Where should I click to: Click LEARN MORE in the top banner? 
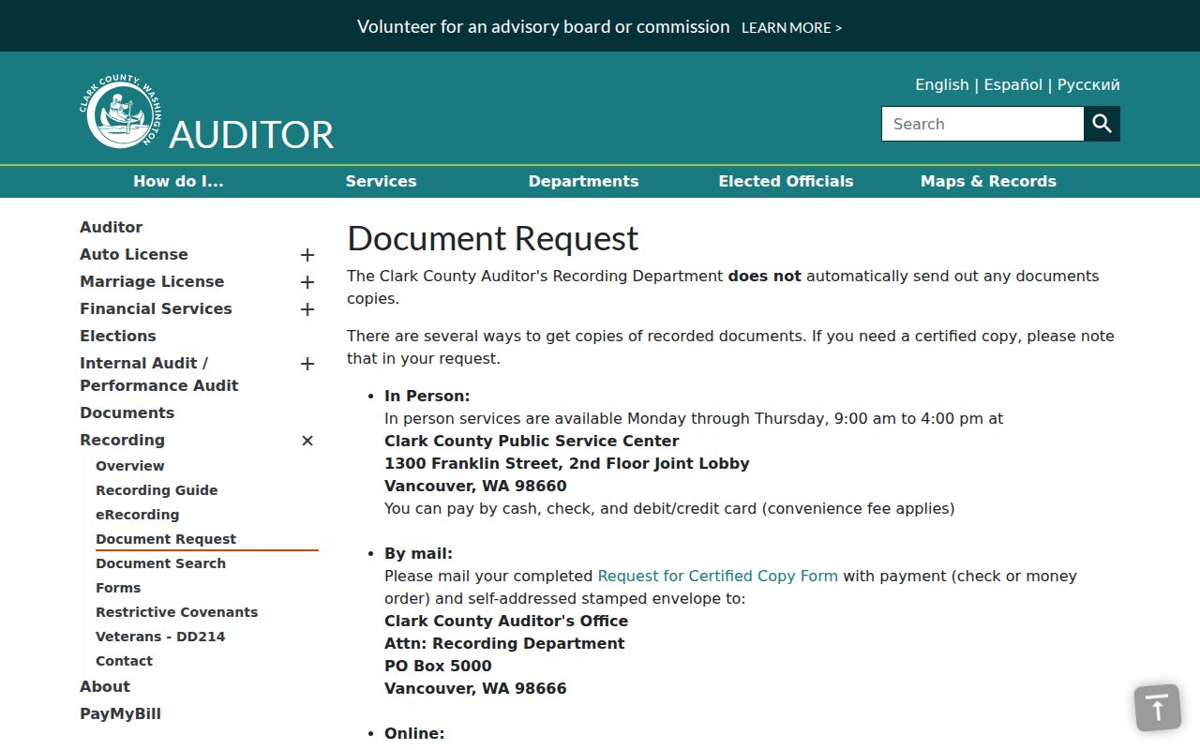point(791,28)
